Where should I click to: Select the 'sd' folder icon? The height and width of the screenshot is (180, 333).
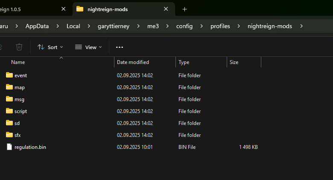[9, 123]
